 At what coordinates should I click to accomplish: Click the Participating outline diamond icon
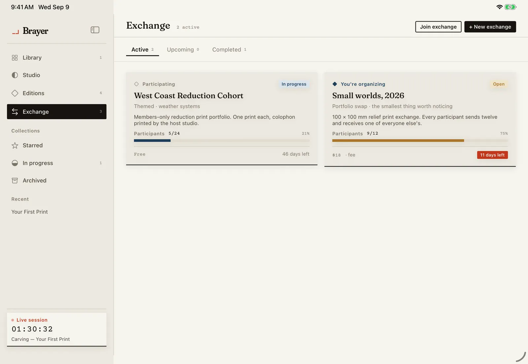click(136, 84)
